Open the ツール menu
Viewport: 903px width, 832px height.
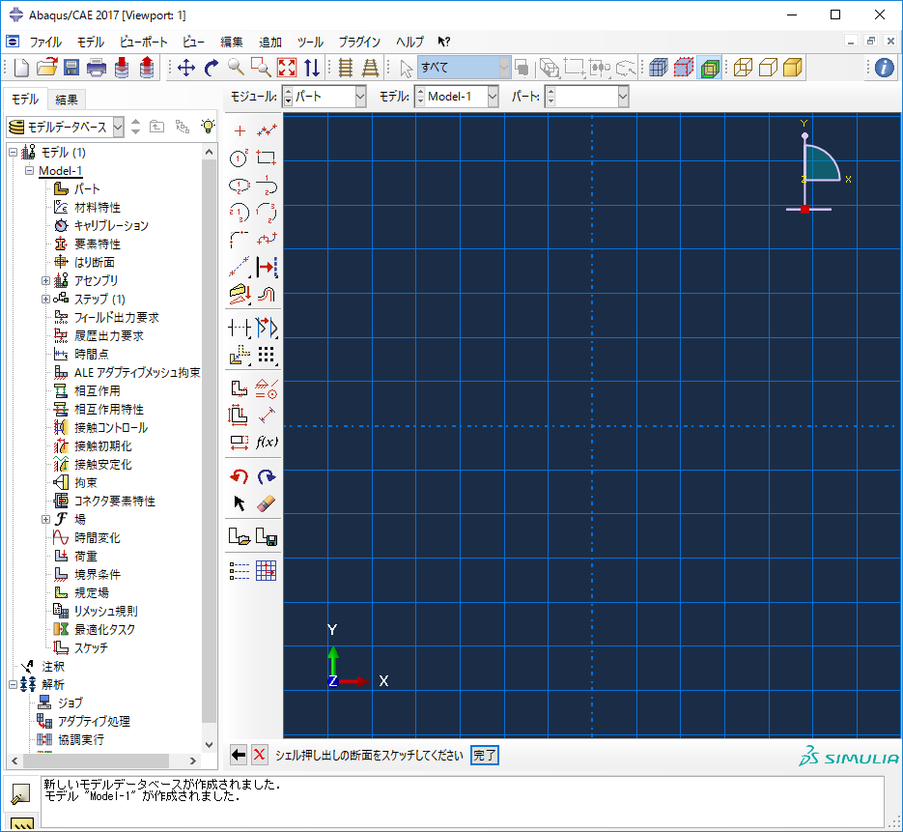click(x=310, y=43)
